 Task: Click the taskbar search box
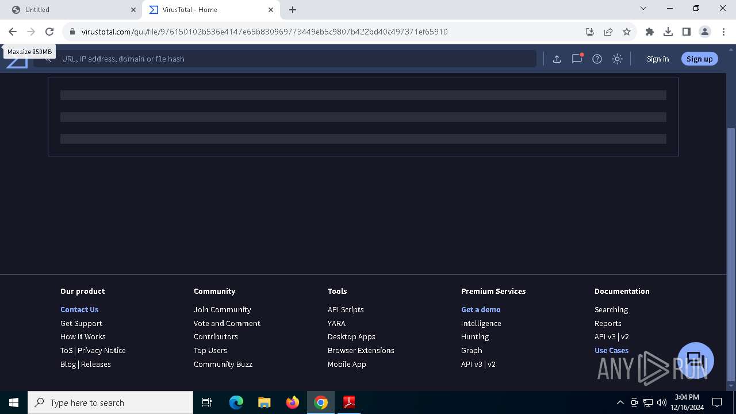110,402
